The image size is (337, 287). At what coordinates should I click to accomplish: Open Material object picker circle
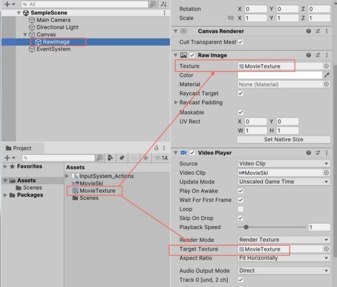tap(326, 84)
